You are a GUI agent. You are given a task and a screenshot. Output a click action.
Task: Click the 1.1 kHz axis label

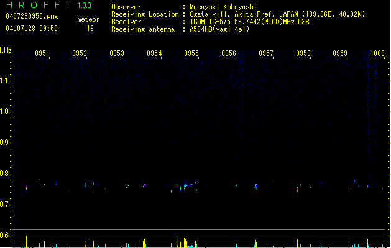[x=5, y=81]
